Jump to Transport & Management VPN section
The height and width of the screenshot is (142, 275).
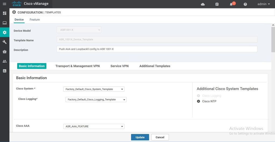77,66
